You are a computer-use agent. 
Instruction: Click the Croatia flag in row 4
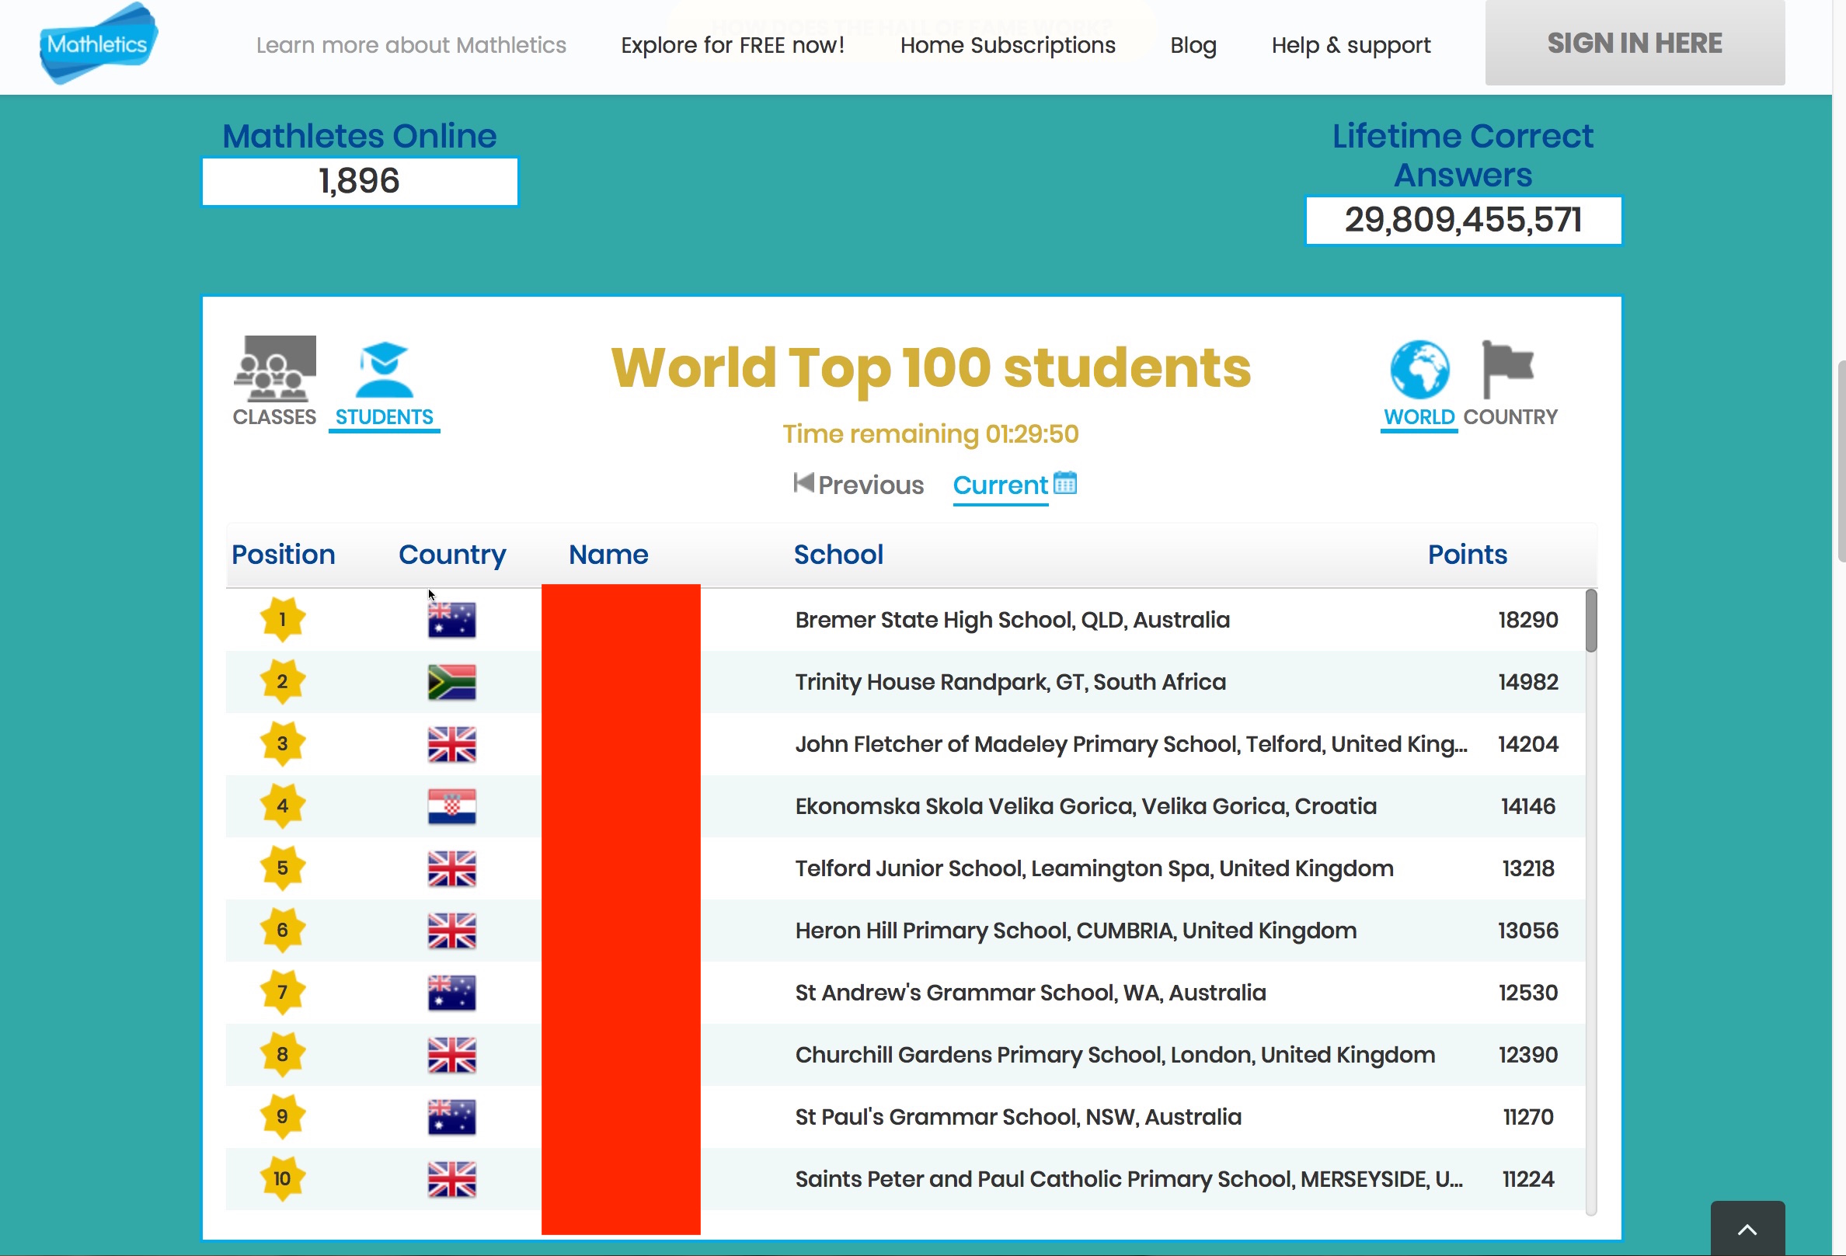tap(451, 805)
